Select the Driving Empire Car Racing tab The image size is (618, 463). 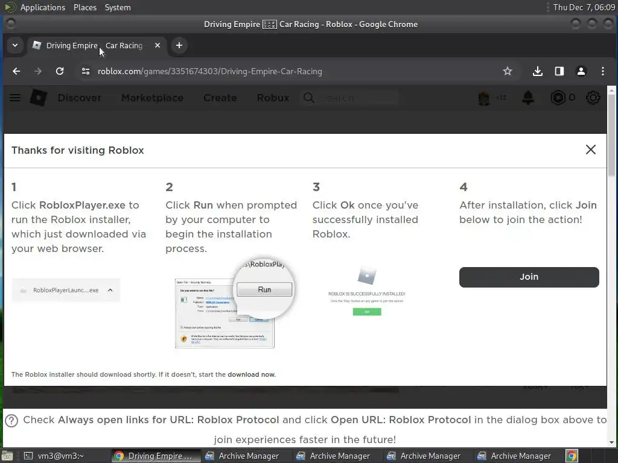[x=97, y=45]
